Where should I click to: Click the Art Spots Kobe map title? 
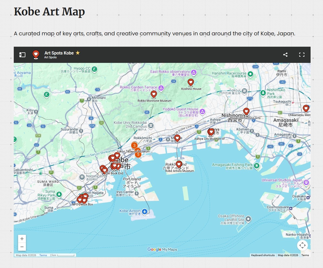(x=59, y=53)
